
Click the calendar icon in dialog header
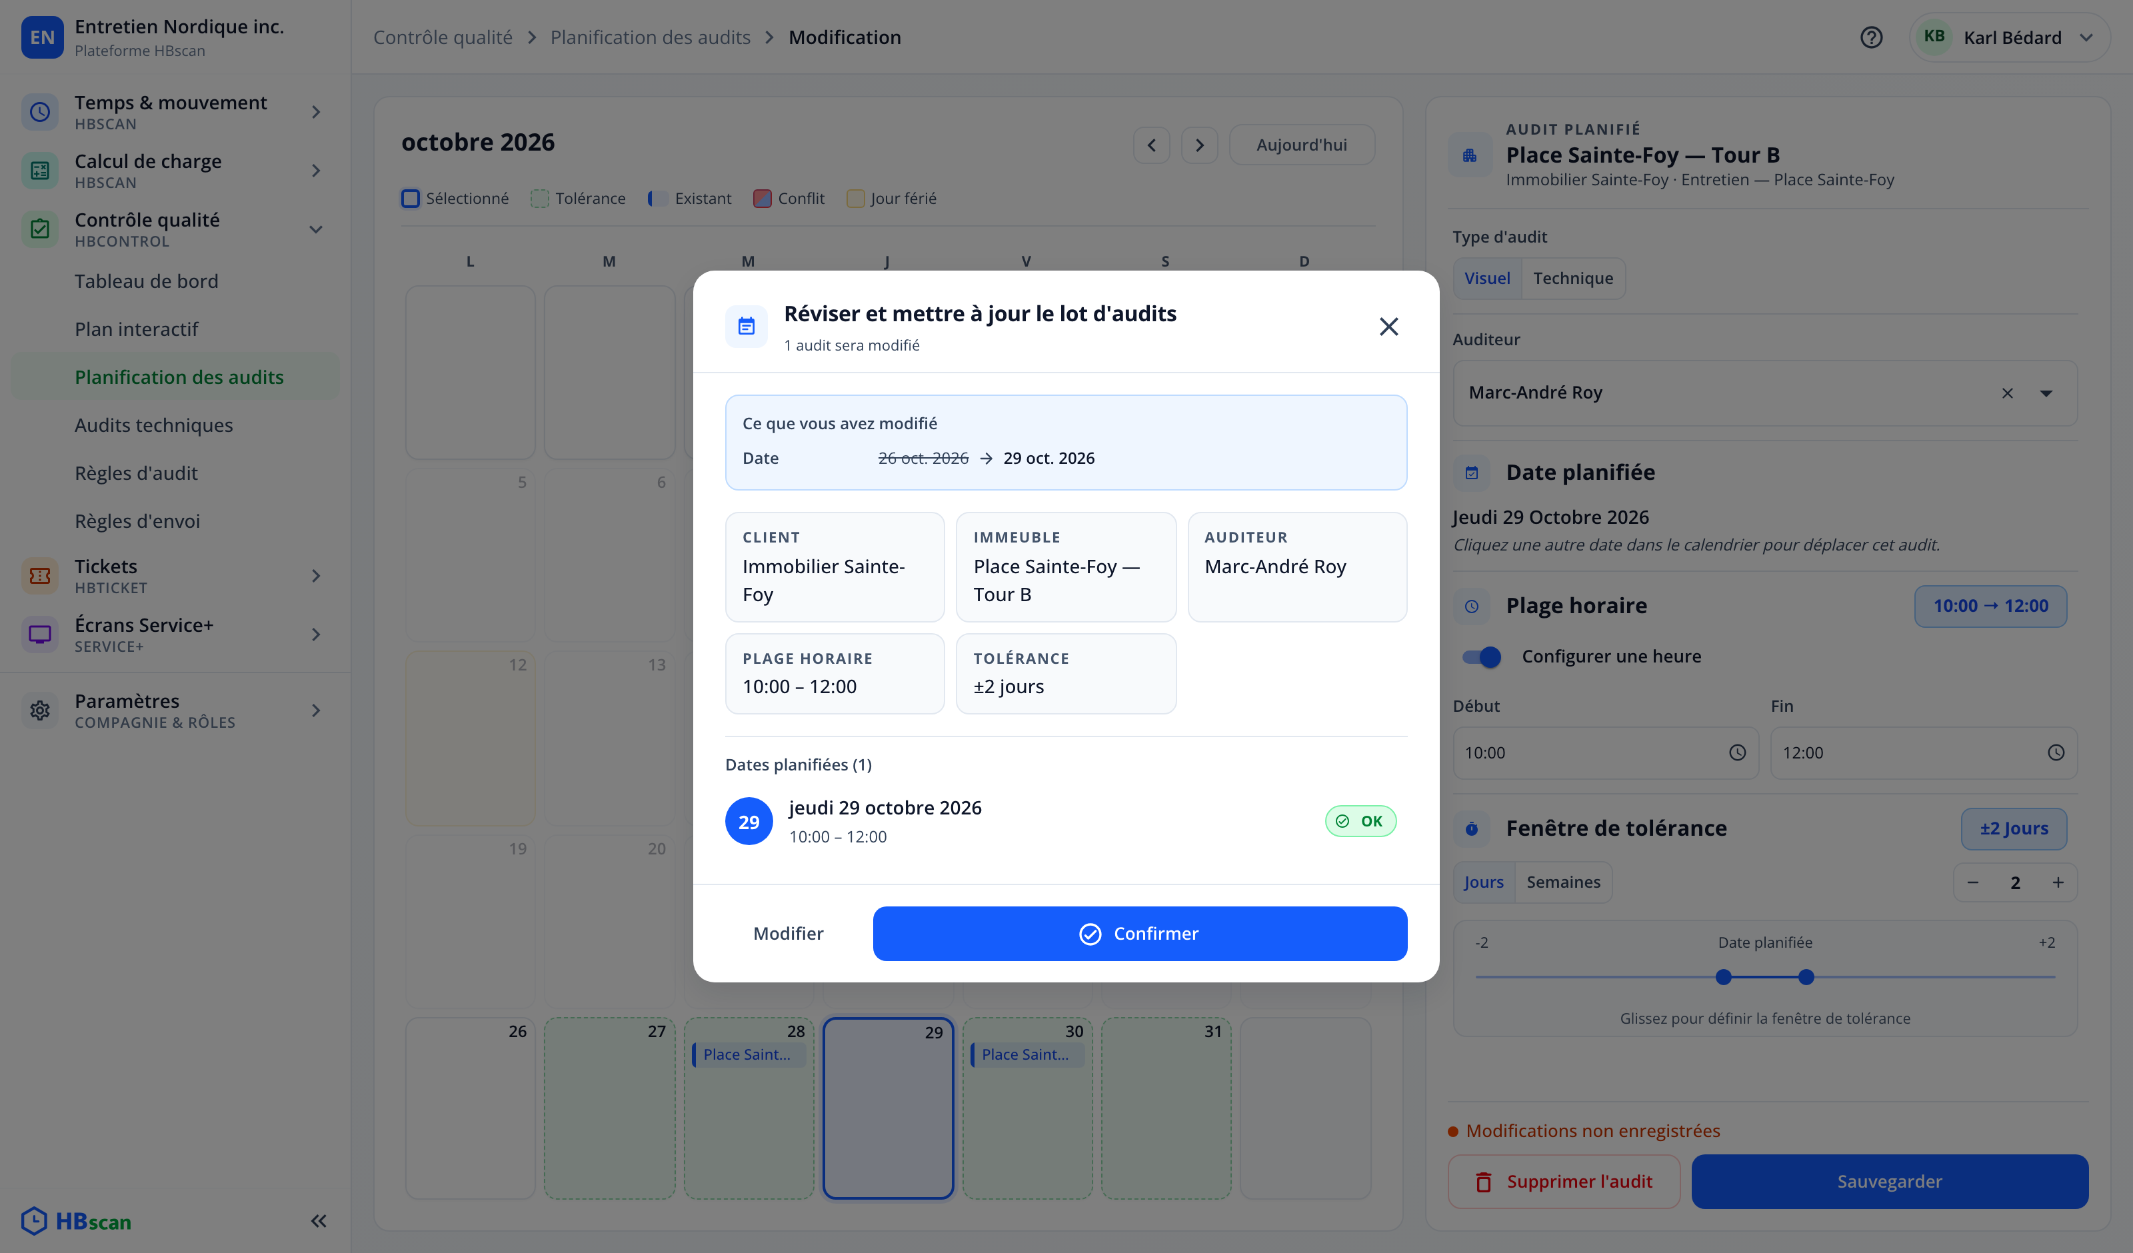747,327
